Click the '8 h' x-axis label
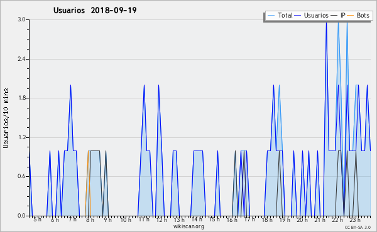This screenshot has height=232, width=377. coord(90,220)
